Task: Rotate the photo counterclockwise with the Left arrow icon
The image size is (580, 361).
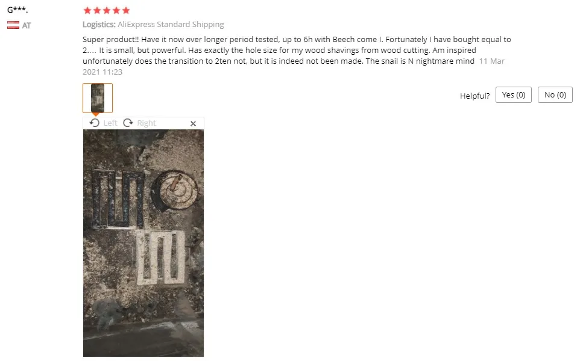Action: click(x=95, y=123)
